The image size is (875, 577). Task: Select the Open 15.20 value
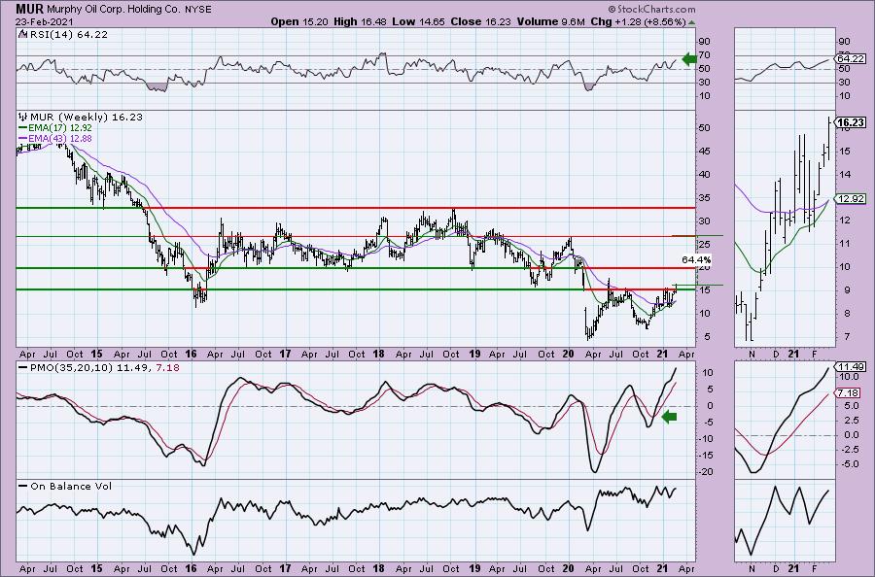[300, 21]
